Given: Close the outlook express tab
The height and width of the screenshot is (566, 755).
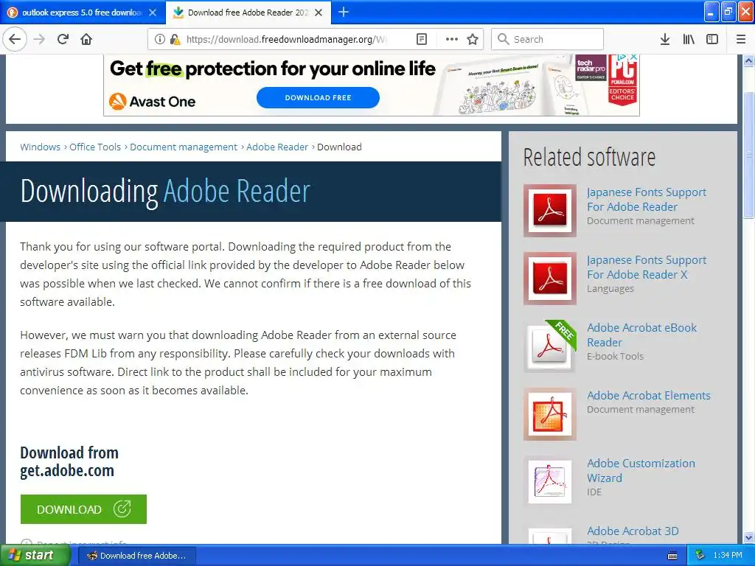Looking at the screenshot, I should tap(153, 13).
